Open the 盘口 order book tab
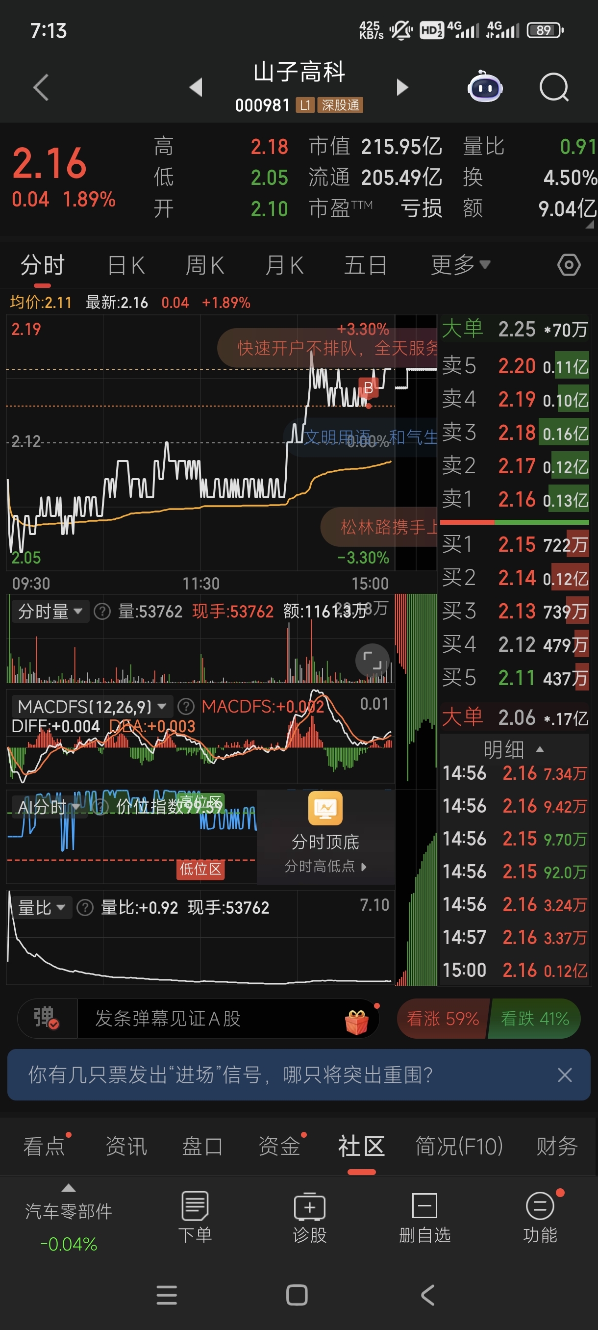The height and width of the screenshot is (1330, 598). 202,1146
